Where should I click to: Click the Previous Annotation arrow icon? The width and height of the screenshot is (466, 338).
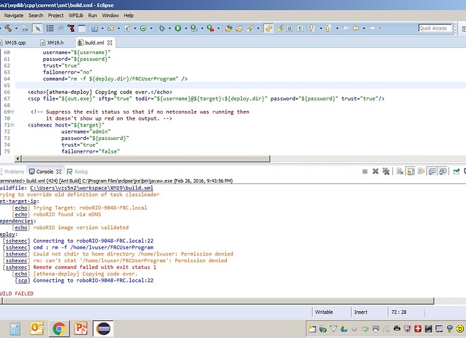[x=328, y=28]
